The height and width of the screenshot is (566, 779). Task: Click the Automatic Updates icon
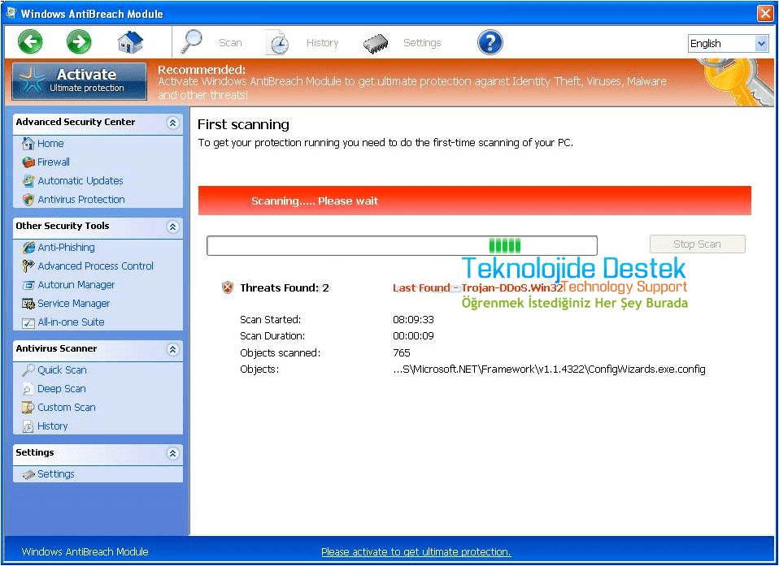(x=28, y=181)
